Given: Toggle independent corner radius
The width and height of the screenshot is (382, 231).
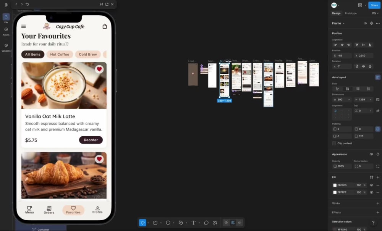Looking at the screenshot, I should click(x=378, y=166).
